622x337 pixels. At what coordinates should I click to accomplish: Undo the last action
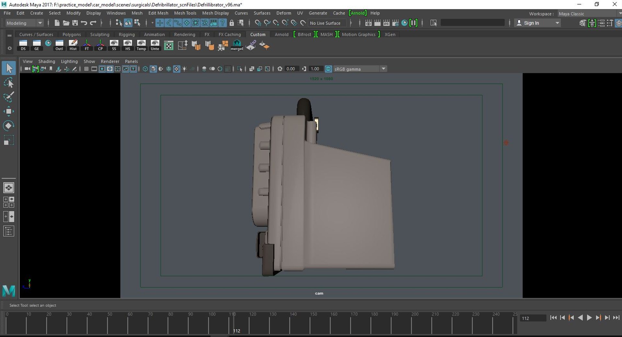tap(84, 23)
